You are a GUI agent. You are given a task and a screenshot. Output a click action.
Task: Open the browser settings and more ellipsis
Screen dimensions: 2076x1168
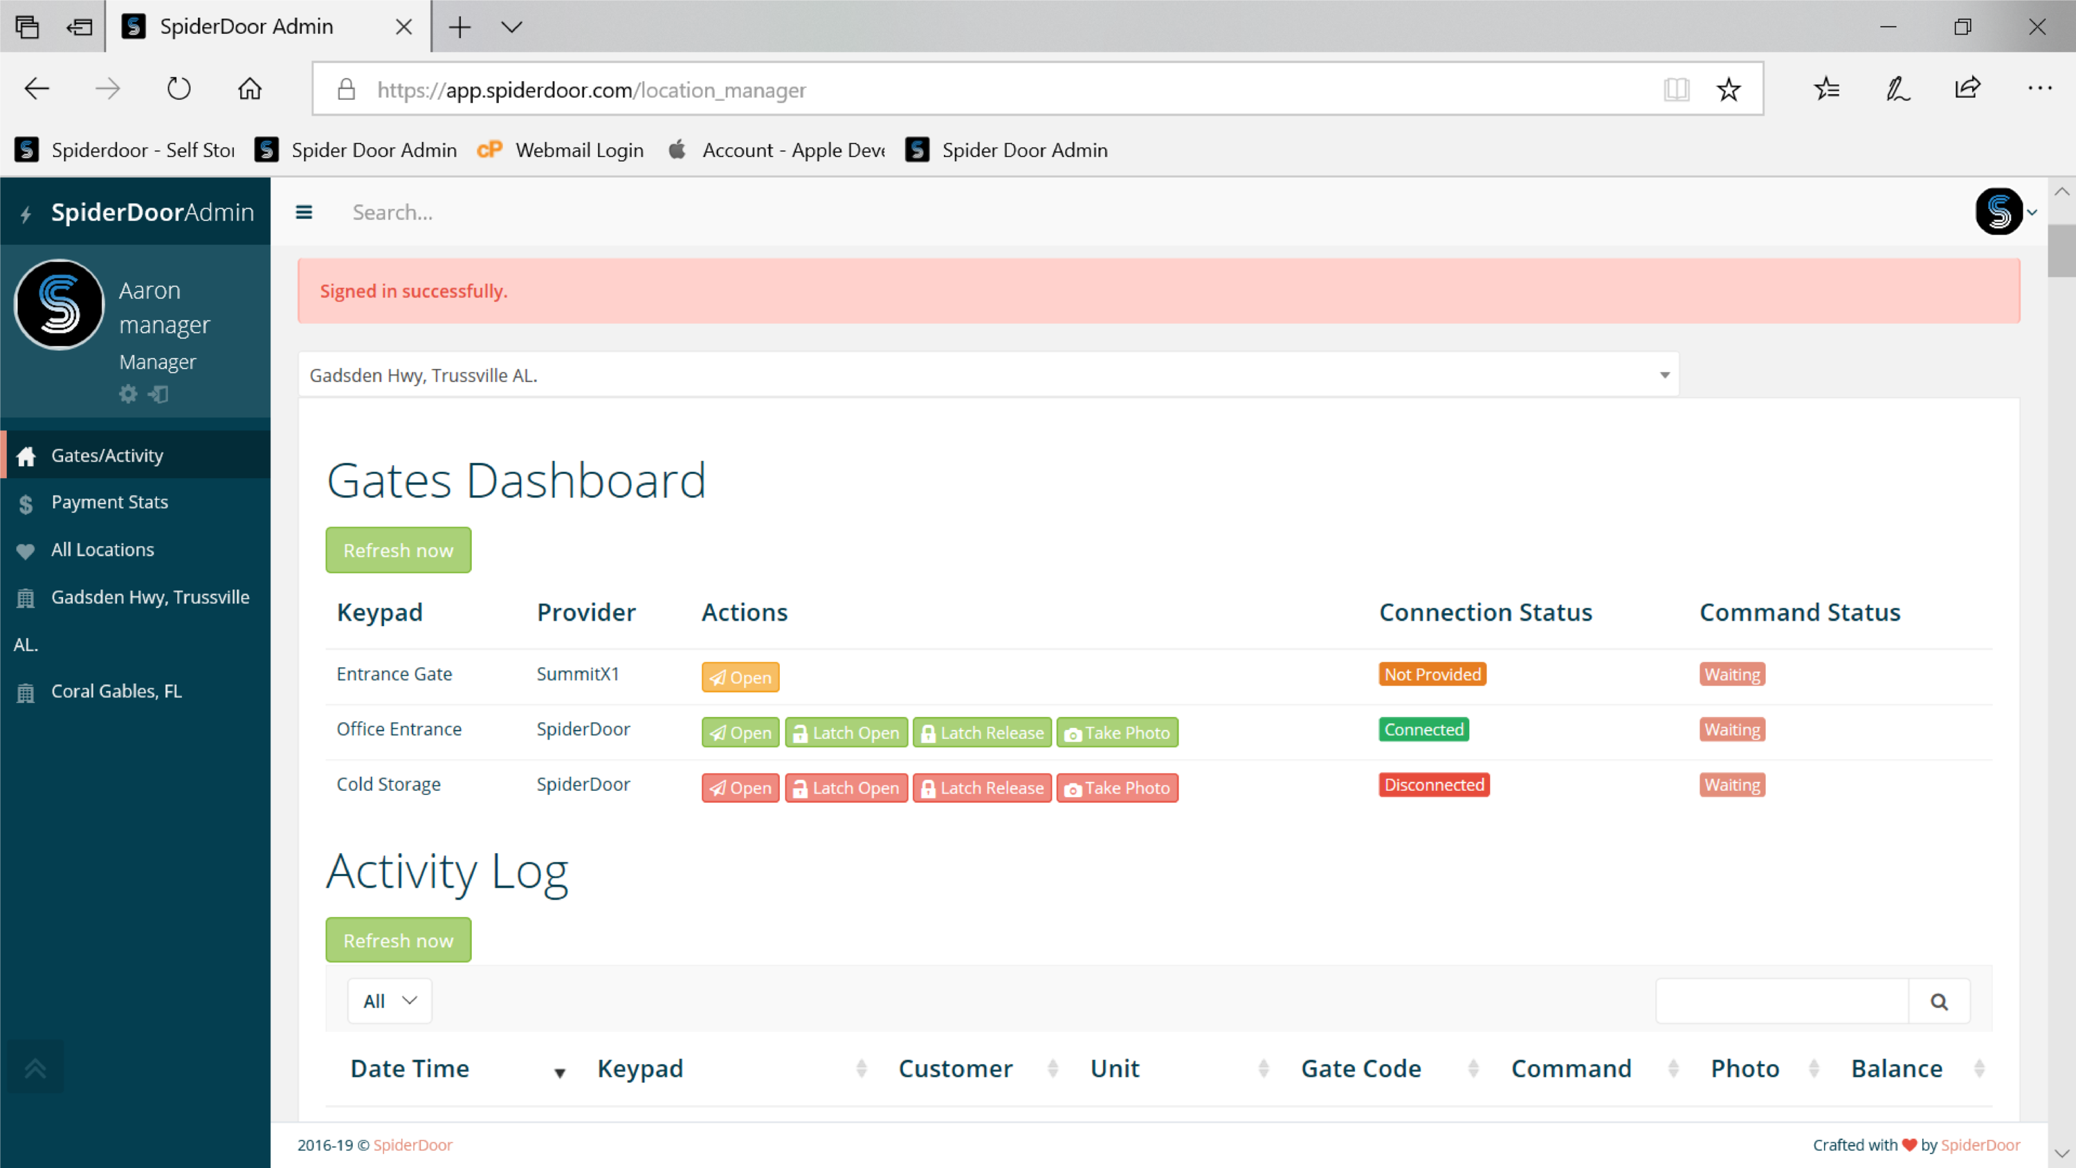[x=2040, y=88]
